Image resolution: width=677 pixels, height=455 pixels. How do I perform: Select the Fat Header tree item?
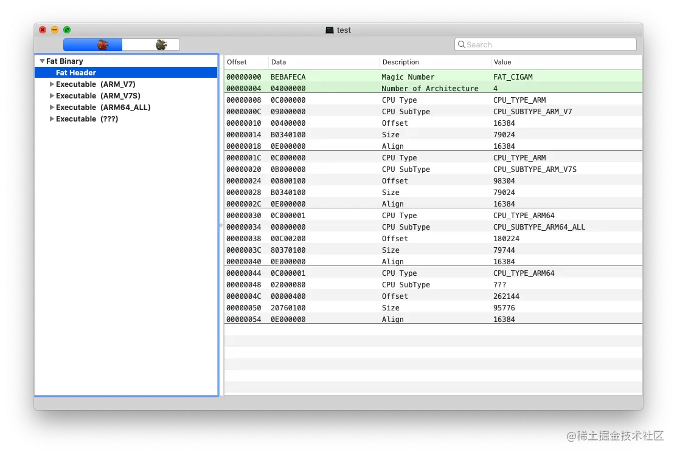pos(126,72)
